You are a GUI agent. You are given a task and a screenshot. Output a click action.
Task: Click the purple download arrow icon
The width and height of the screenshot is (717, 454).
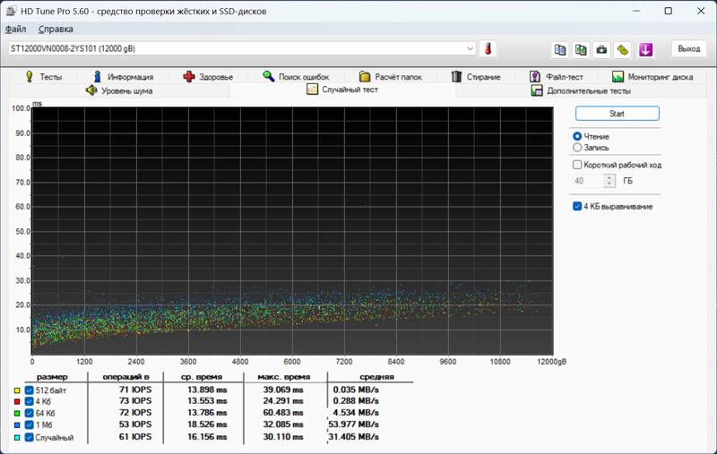tap(645, 49)
